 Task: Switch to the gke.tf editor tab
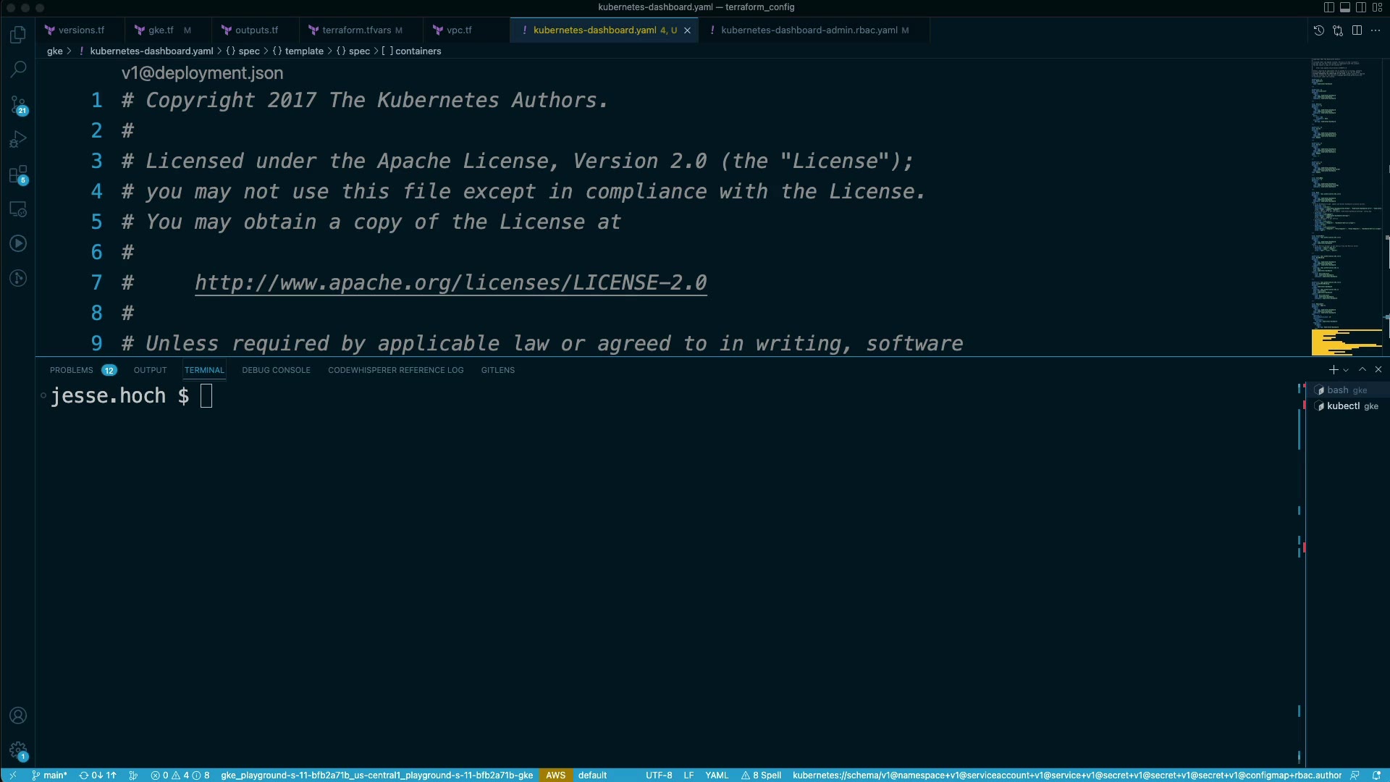[x=161, y=30]
